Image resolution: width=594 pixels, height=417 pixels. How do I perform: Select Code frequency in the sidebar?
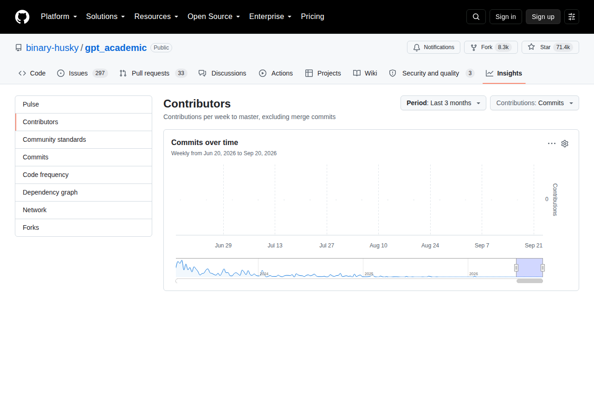[x=84, y=175]
